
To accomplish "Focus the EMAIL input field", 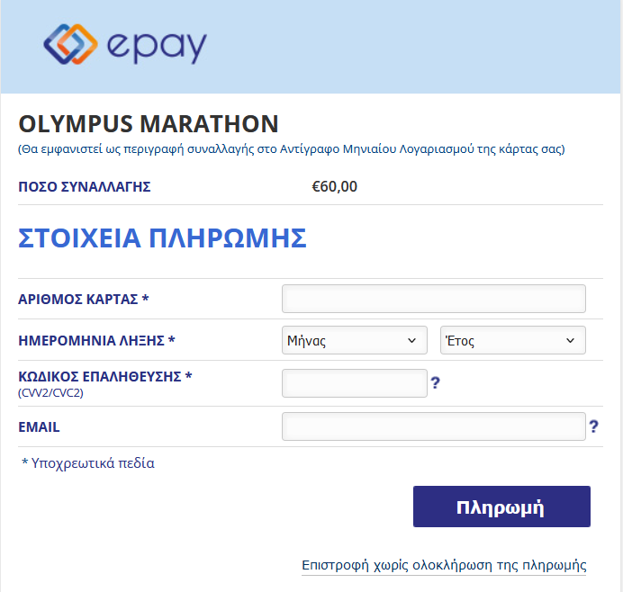I will pyautogui.click(x=434, y=426).
